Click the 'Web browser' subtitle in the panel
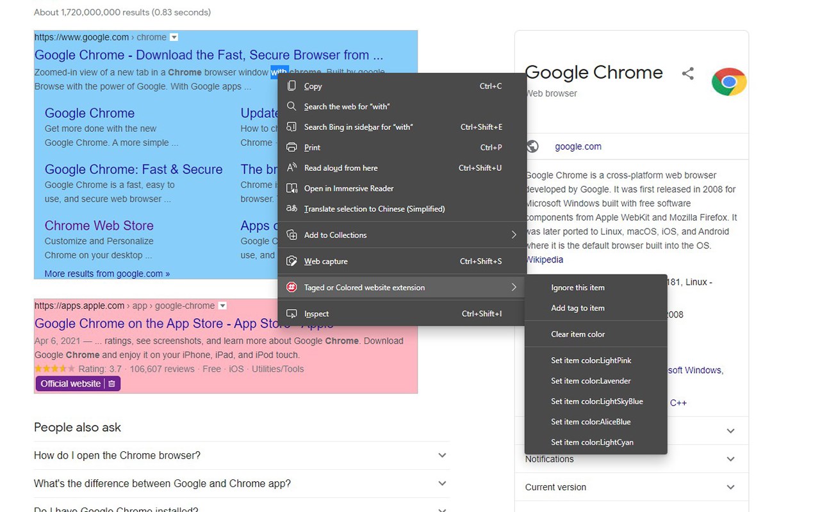This screenshot has height=512, width=820. tap(552, 93)
